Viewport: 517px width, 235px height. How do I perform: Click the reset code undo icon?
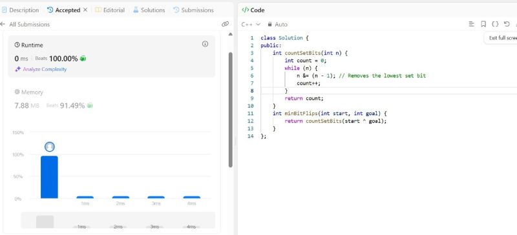point(507,24)
